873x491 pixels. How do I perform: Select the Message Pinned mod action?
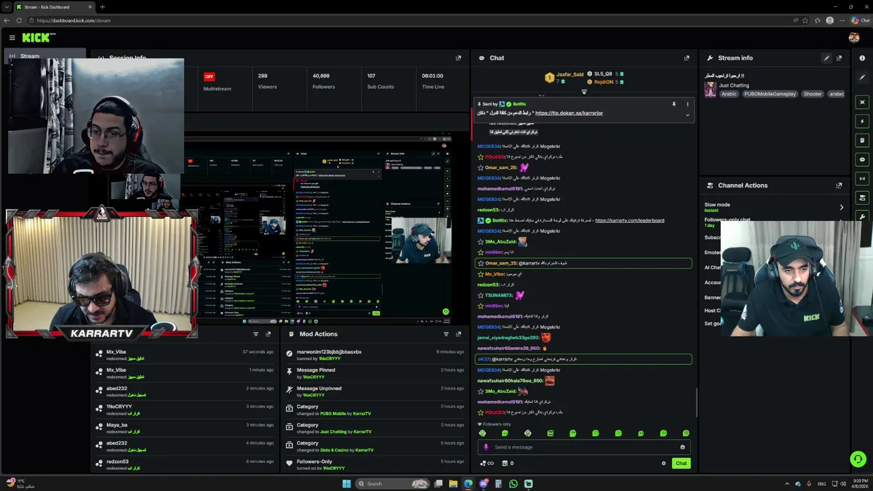[x=375, y=374]
